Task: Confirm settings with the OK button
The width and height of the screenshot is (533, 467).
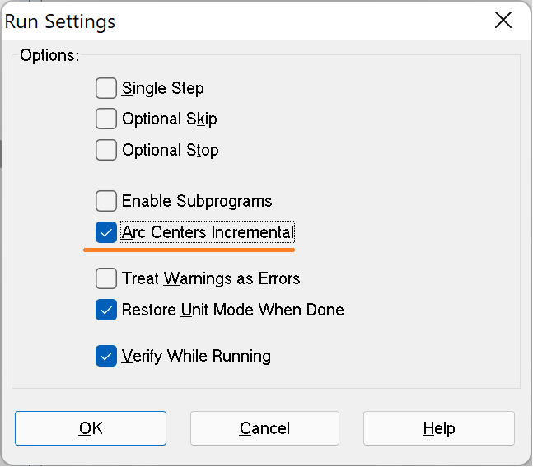Action: click(x=91, y=428)
